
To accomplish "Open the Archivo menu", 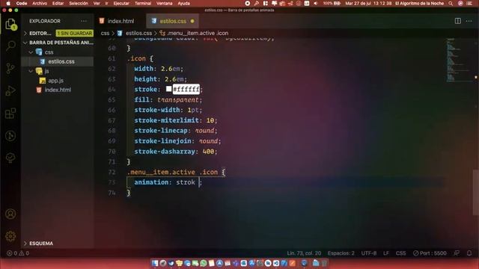I will [40, 3].
